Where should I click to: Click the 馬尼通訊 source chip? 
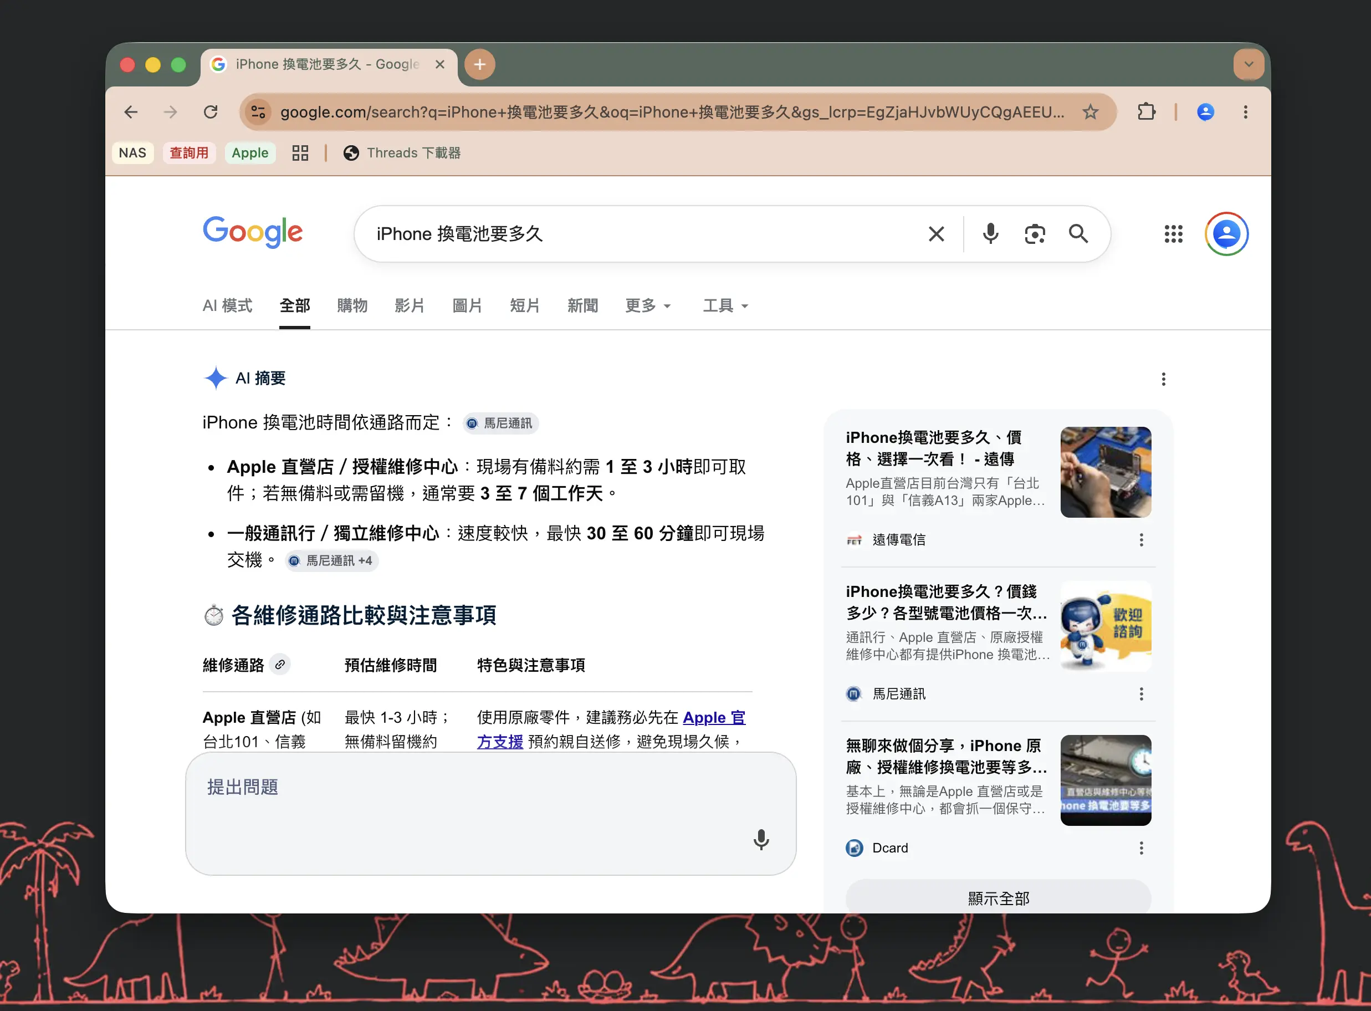click(x=500, y=423)
